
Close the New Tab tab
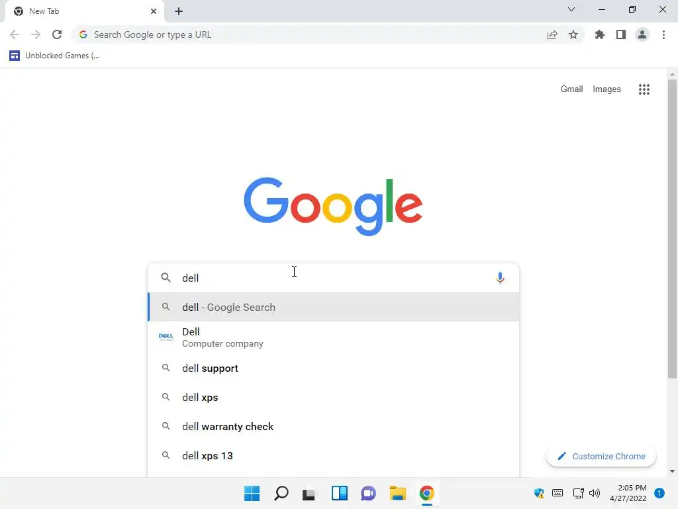pyautogui.click(x=154, y=11)
